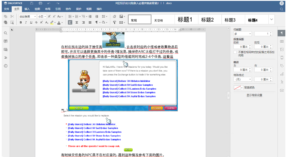The image size is (290, 157).
Task: Click the Save icon in title bar
Action: (32, 3)
